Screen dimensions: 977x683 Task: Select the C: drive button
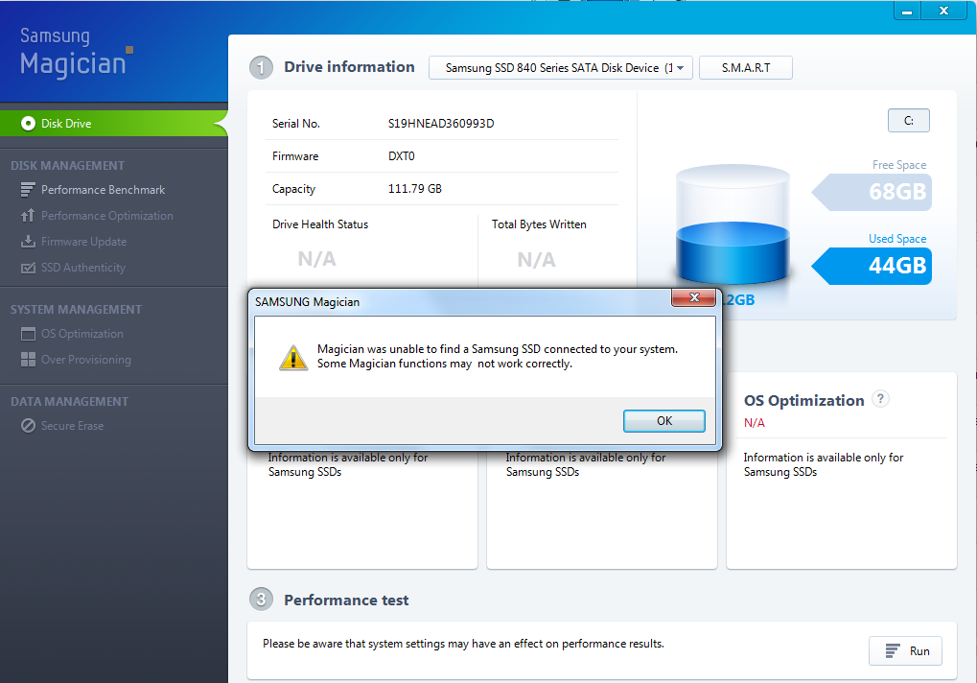pyautogui.click(x=909, y=120)
